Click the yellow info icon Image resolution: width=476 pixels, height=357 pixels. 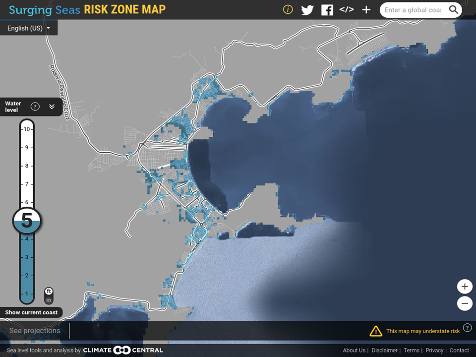click(x=288, y=10)
